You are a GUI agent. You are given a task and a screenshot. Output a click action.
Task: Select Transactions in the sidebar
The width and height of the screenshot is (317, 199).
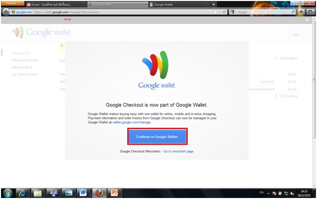point(21,53)
